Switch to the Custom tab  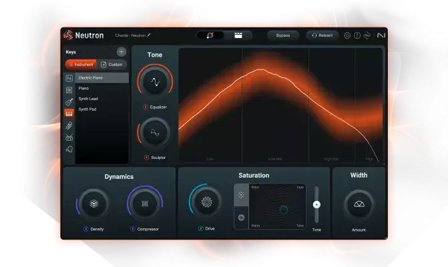click(111, 64)
